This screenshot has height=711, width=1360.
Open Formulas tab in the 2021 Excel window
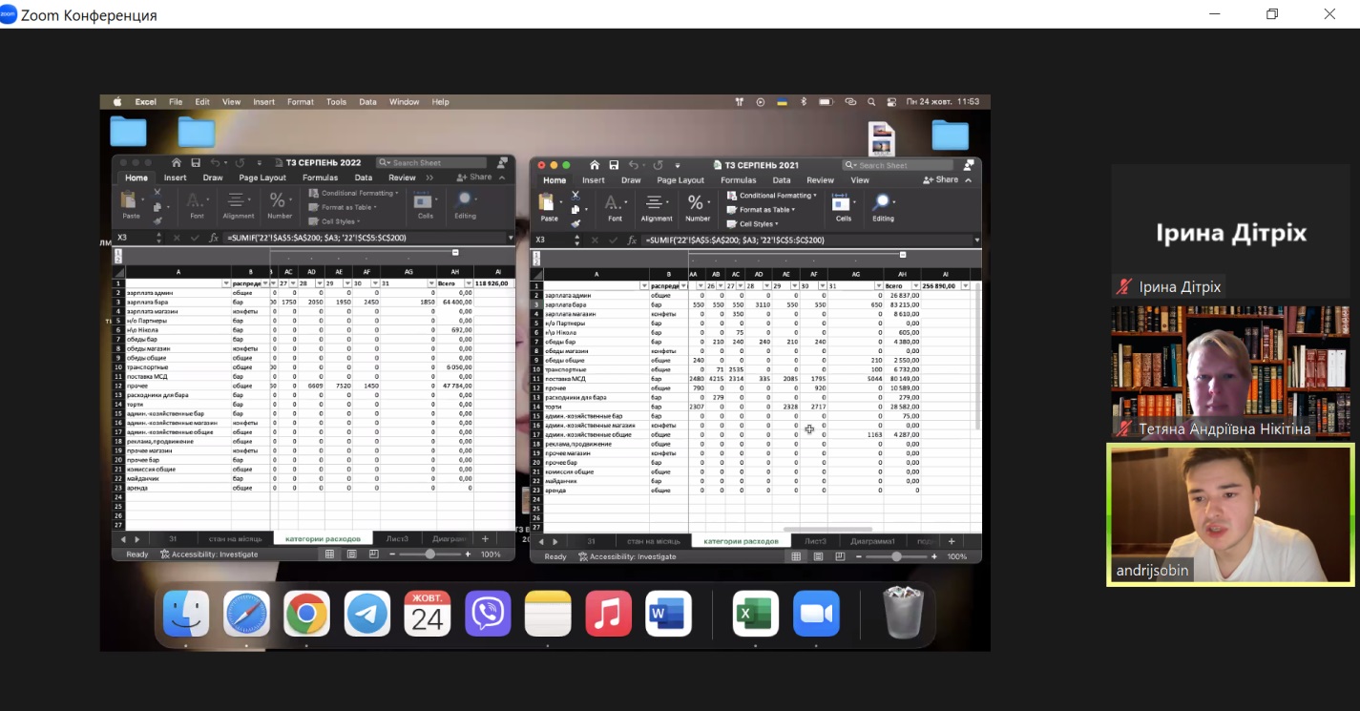point(739,180)
